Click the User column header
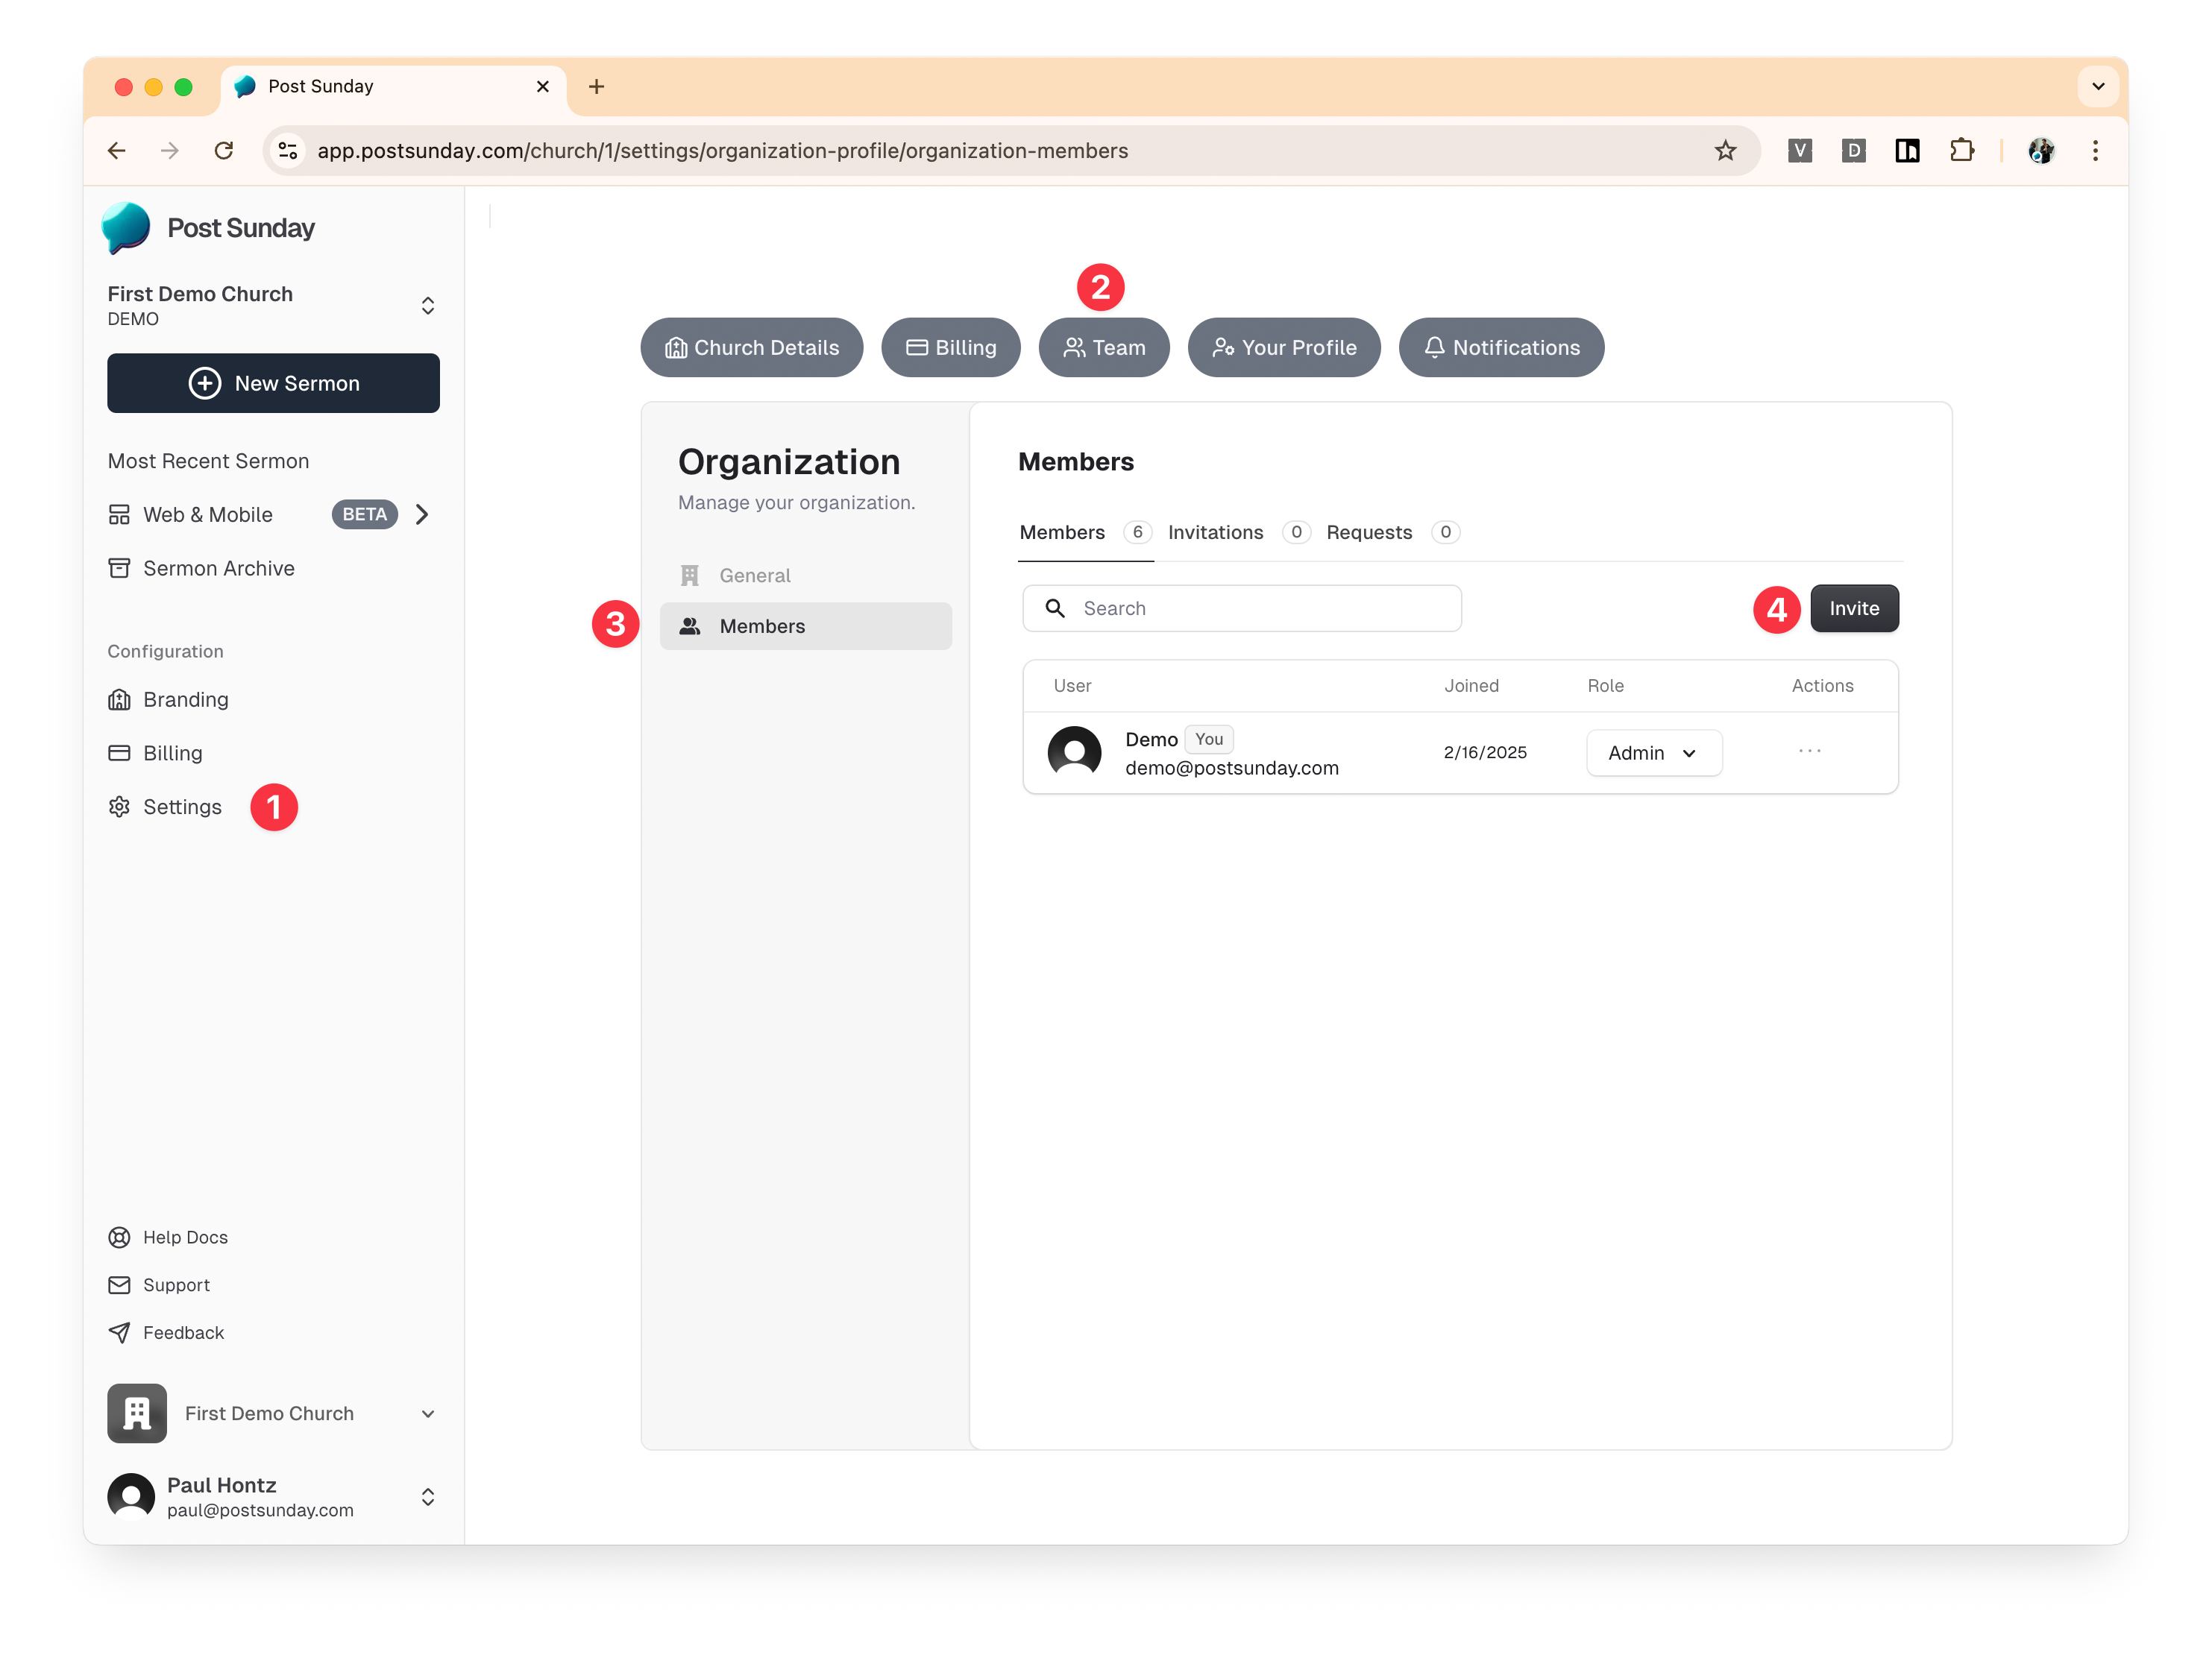The width and height of the screenshot is (2212, 1655). click(1072, 687)
